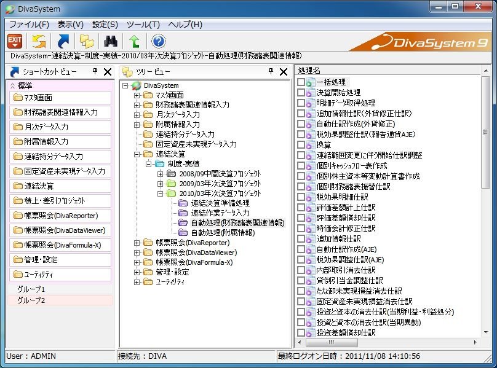Viewport: 497px width, 368px height.
Task: Click the green up-arrow toolbar icon
Action: pyautogui.click(x=134, y=41)
